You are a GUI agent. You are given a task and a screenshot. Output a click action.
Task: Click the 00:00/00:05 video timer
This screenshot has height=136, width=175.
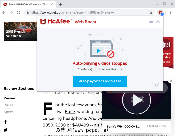point(156,126)
